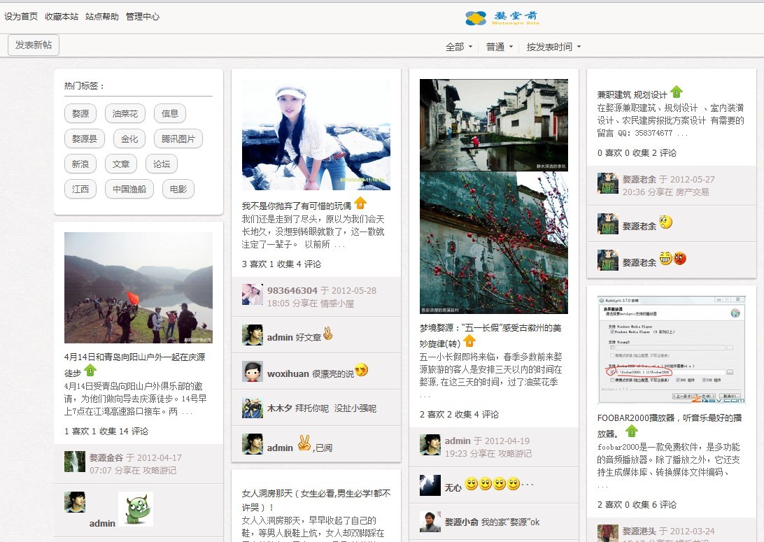Open 情感小屋 category link
The image size is (764, 542).
tap(337, 304)
